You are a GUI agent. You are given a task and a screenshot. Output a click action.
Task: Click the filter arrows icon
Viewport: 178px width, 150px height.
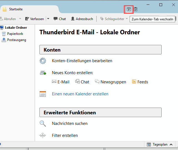coord(43,135)
